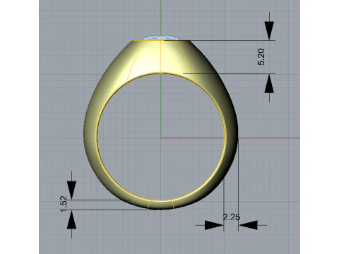The image size is (339, 254).
Task: Select the 5.20 dimension text
Action: coord(261,57)
